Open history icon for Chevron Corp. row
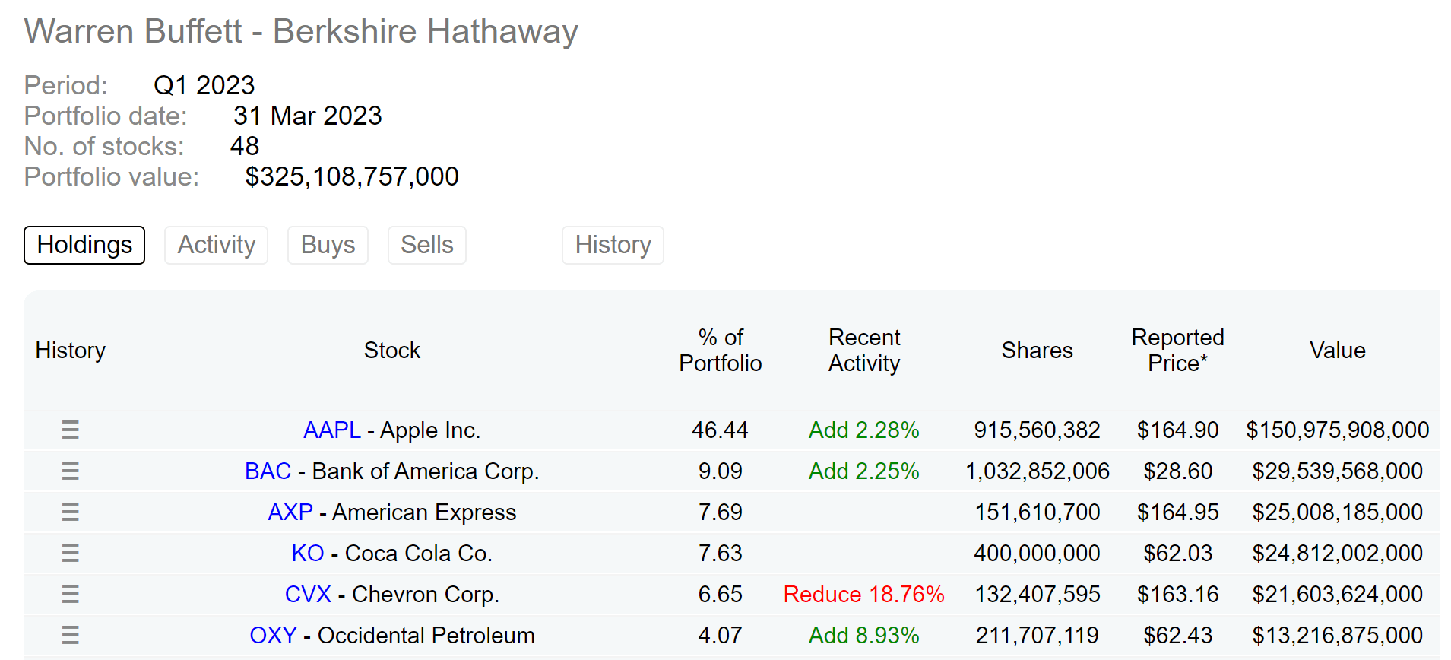This screenshot has height=660, width=1451. coord(70,595)
